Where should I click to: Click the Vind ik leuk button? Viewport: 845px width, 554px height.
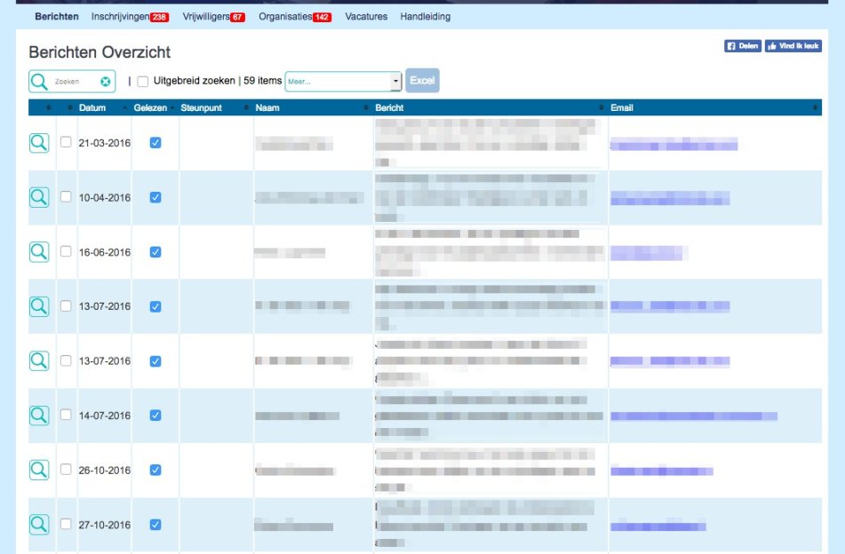tap(793, 46)
